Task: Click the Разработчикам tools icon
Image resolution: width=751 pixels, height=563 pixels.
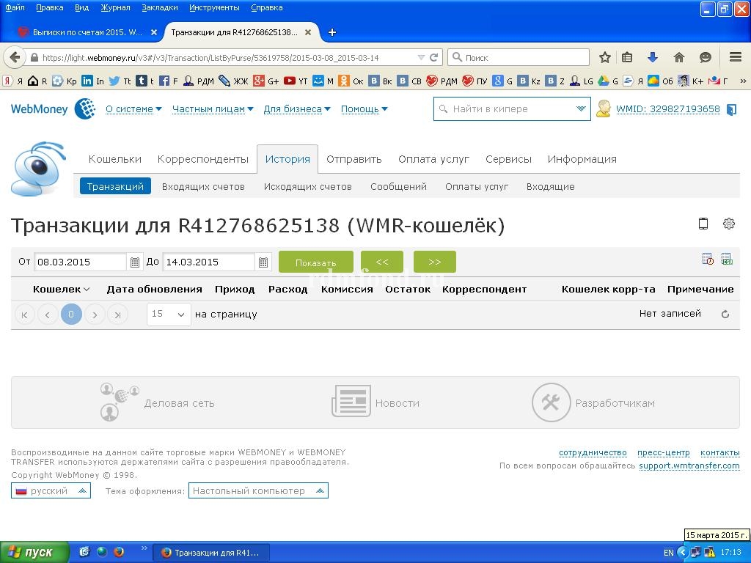Action: tap(552, 402)
